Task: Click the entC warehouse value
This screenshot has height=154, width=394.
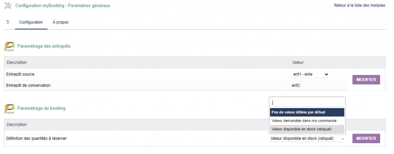Action: [296, 85]
